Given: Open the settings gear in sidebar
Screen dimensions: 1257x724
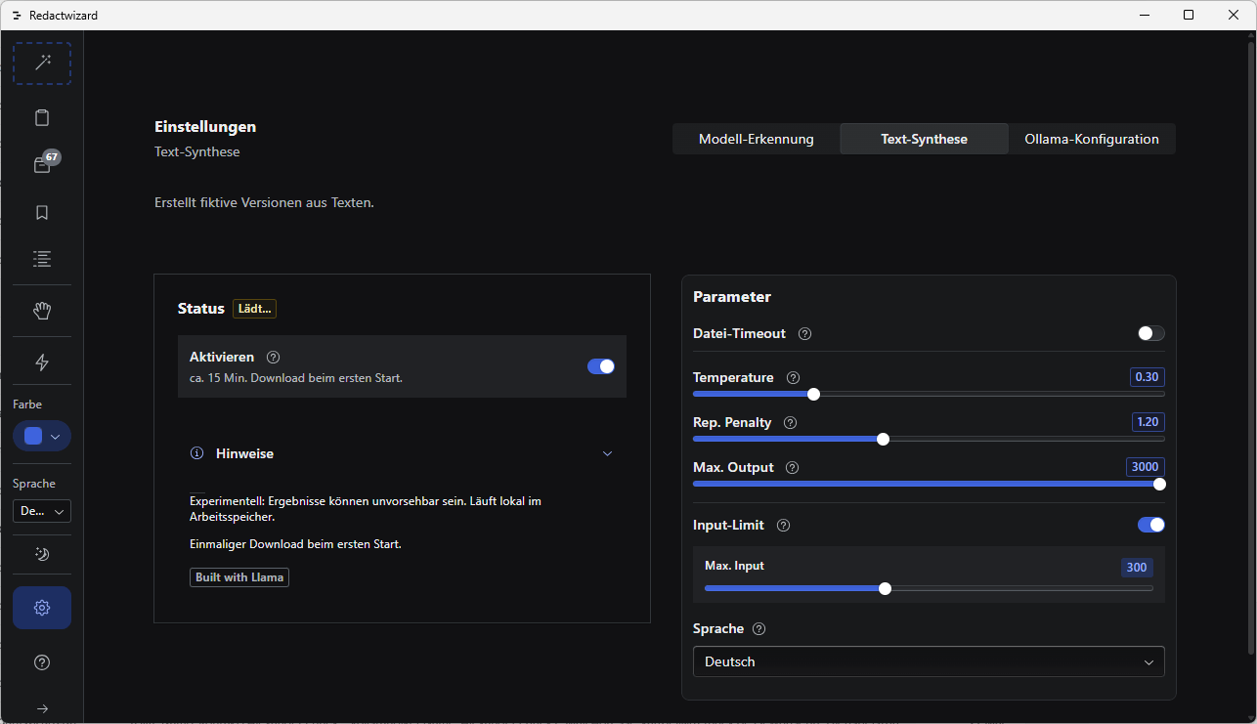Looking at the screenshot, I should [x=42, y=608].
